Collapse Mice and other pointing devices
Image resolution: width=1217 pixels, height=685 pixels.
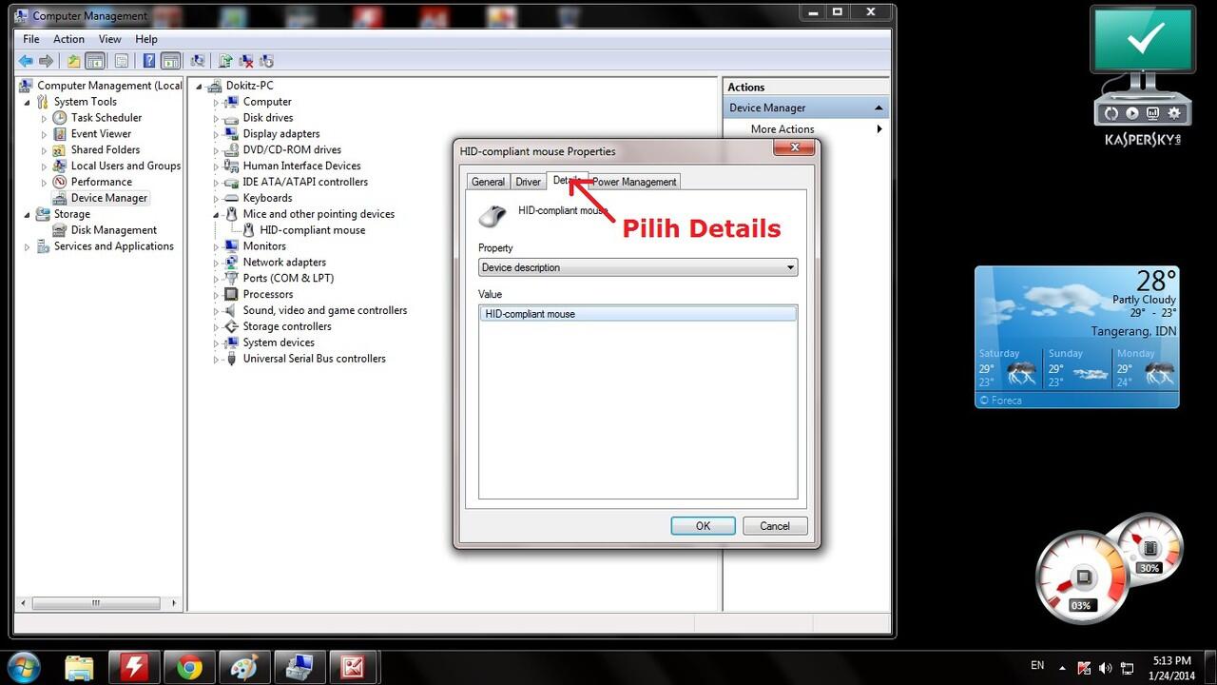[216, 214]
